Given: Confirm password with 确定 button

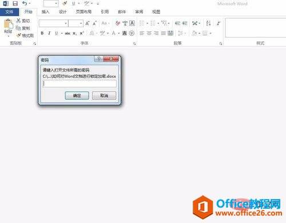Looking at the screenshot, I should click(x=77, y=96).
